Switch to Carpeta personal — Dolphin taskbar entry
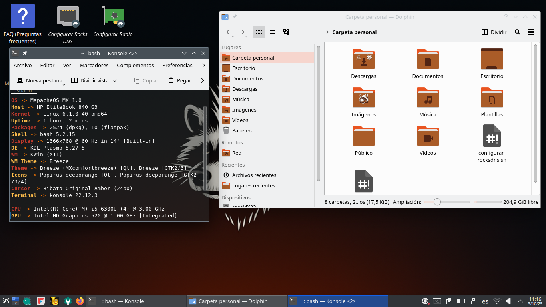Image resolution: width=546 pixels, height=307 pixels. (x=237, y=301)
